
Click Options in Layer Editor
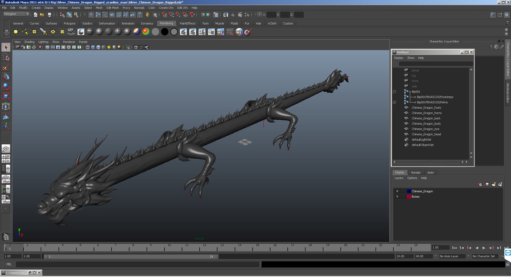[x=412, y=178]
